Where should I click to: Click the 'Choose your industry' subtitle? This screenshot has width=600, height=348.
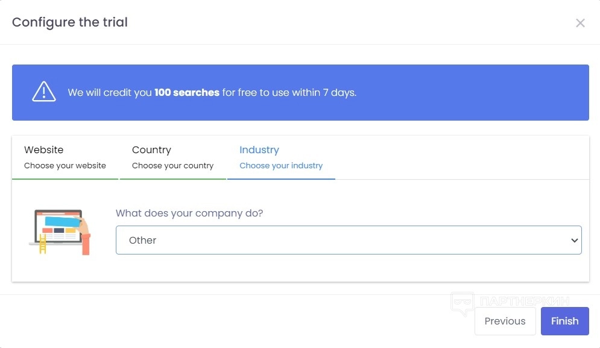(x=281, y=165)
